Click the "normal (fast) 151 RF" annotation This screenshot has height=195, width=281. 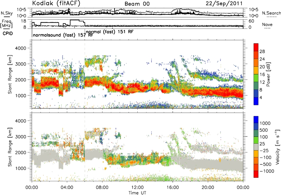pyautogui.click(x=110, y=32)
